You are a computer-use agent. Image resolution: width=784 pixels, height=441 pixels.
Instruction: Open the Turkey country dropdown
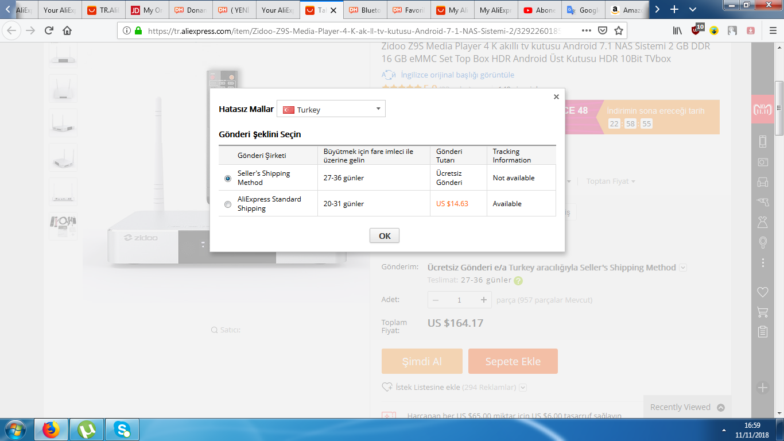click(x=331, y=109)
